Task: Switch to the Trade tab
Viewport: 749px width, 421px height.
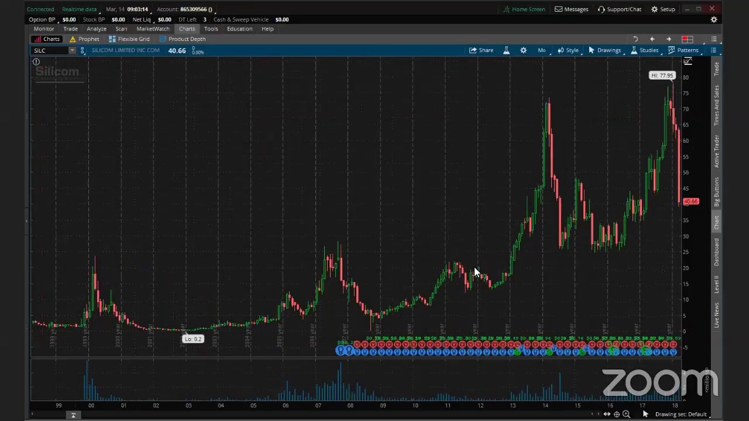Action: tap(70, 29)
